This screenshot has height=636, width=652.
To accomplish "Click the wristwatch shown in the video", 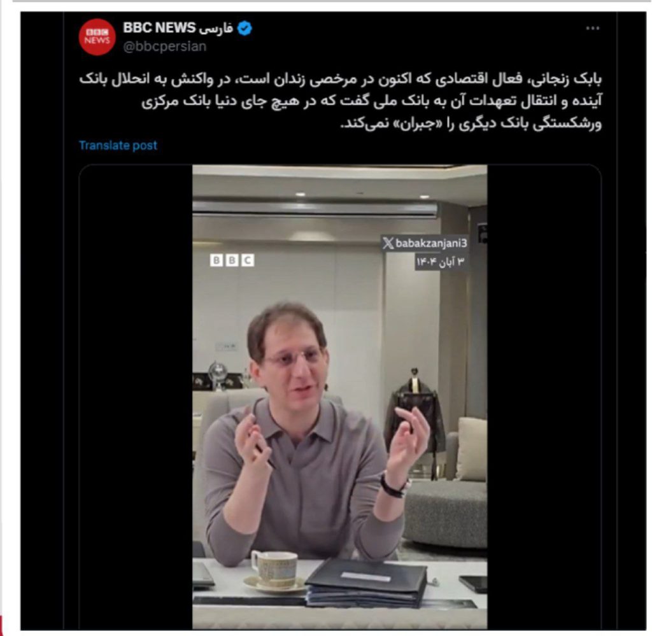I will (x=394, y=485).
